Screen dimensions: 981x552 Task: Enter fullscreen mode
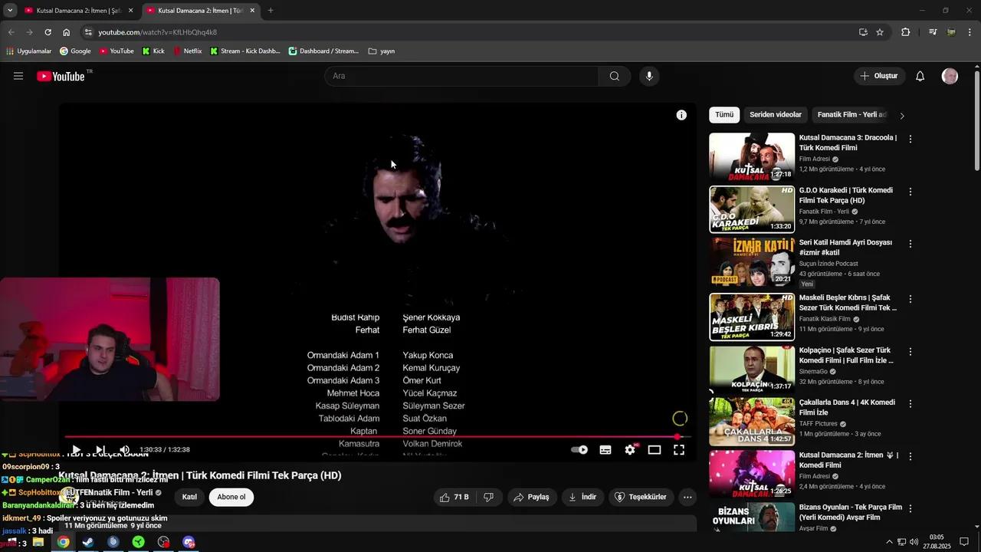[x=679, y=450]
